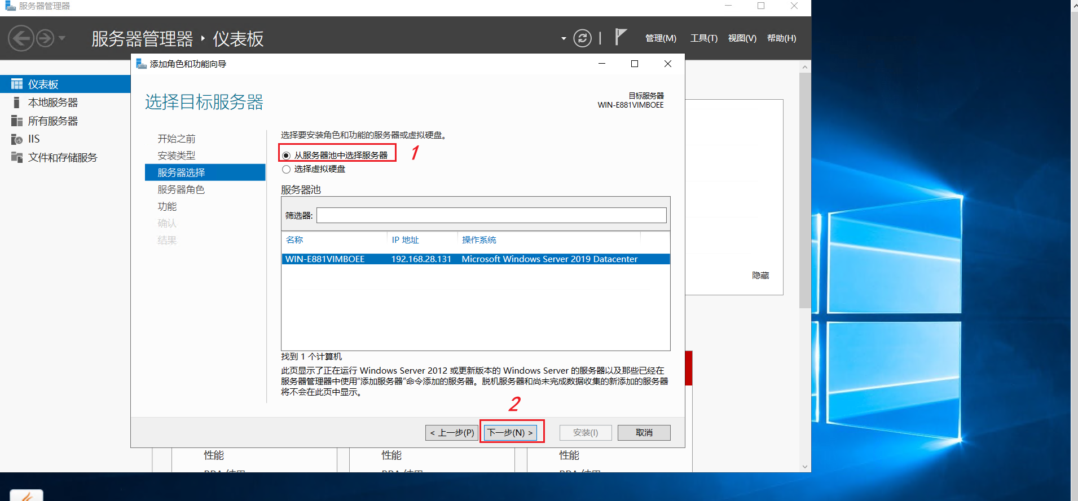
Task: Click the refresh icon in the header
Action: click(x=582, y=38)
